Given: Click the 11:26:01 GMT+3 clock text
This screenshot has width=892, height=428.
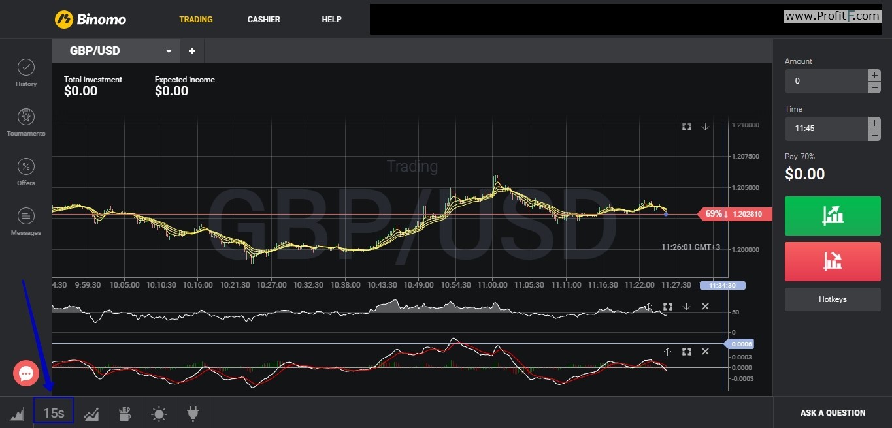Looking at the screenshot, I should [x=691, y=247].
